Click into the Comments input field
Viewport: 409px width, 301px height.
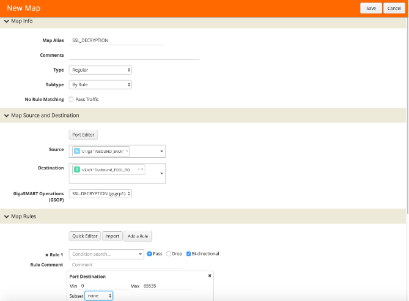pyautogui.click(x=134, y=55)
